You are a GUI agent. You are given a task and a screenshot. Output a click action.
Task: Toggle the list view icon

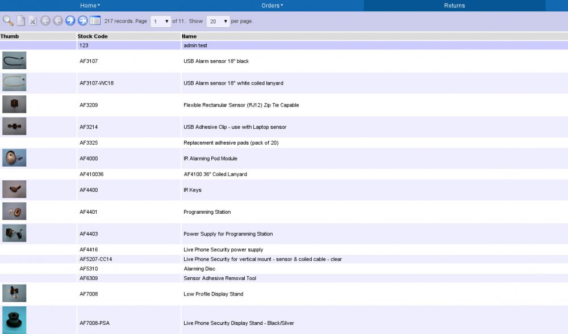tap(95, 21)
